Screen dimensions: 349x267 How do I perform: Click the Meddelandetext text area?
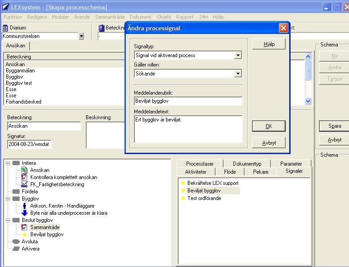tap(188, 129)
